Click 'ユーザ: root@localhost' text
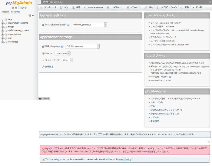 click(162, 41)
